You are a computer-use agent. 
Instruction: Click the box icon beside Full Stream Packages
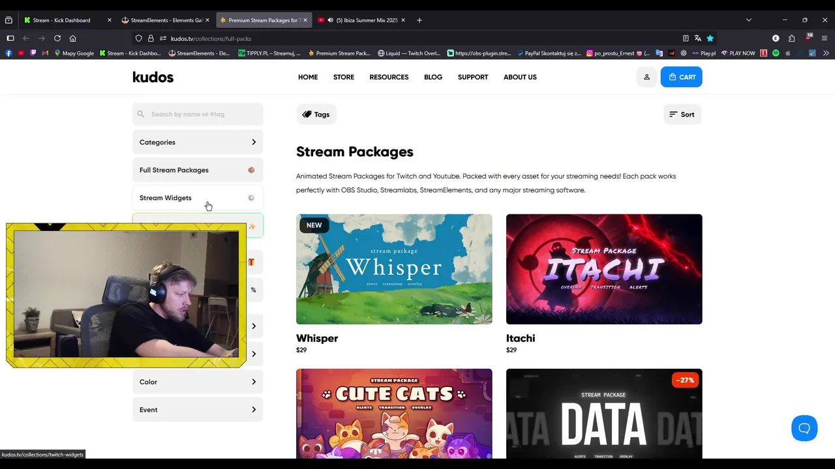click(x=251, y=170)
